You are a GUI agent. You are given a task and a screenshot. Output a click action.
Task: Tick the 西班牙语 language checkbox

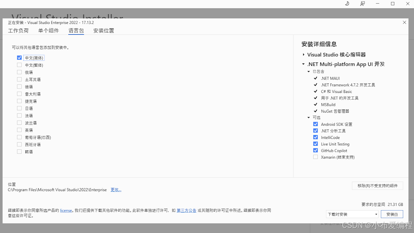pyautogui.click(x=19, y=145)
